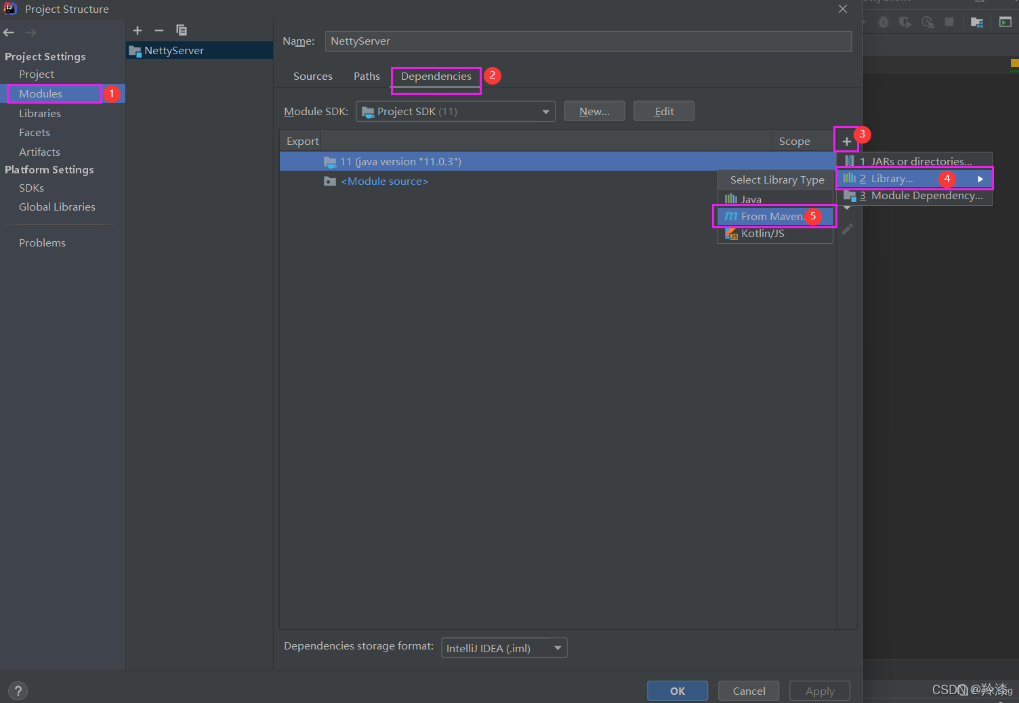Click the Kotlin/JS library icon
This screenshot has height=703, width=1019.
click(731, 234)
